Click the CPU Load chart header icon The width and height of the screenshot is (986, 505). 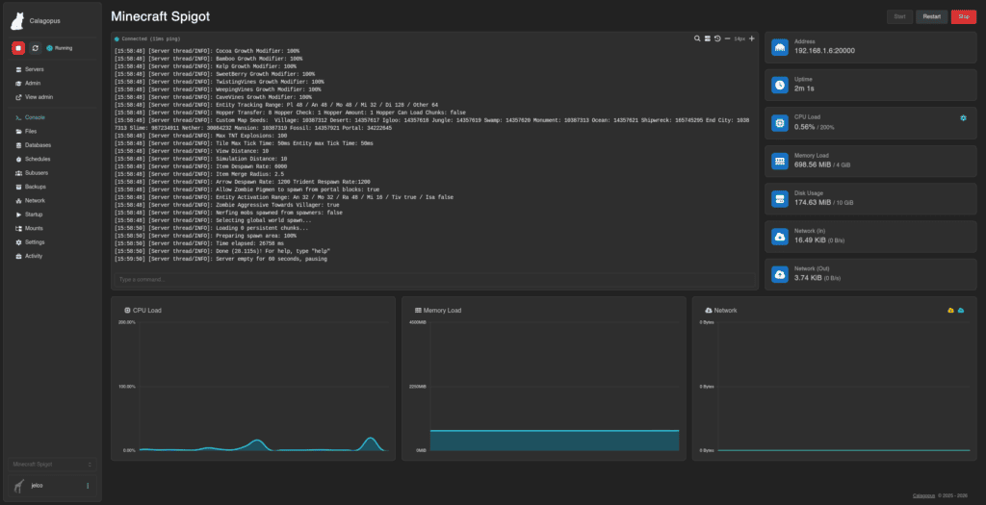(128, 311)
